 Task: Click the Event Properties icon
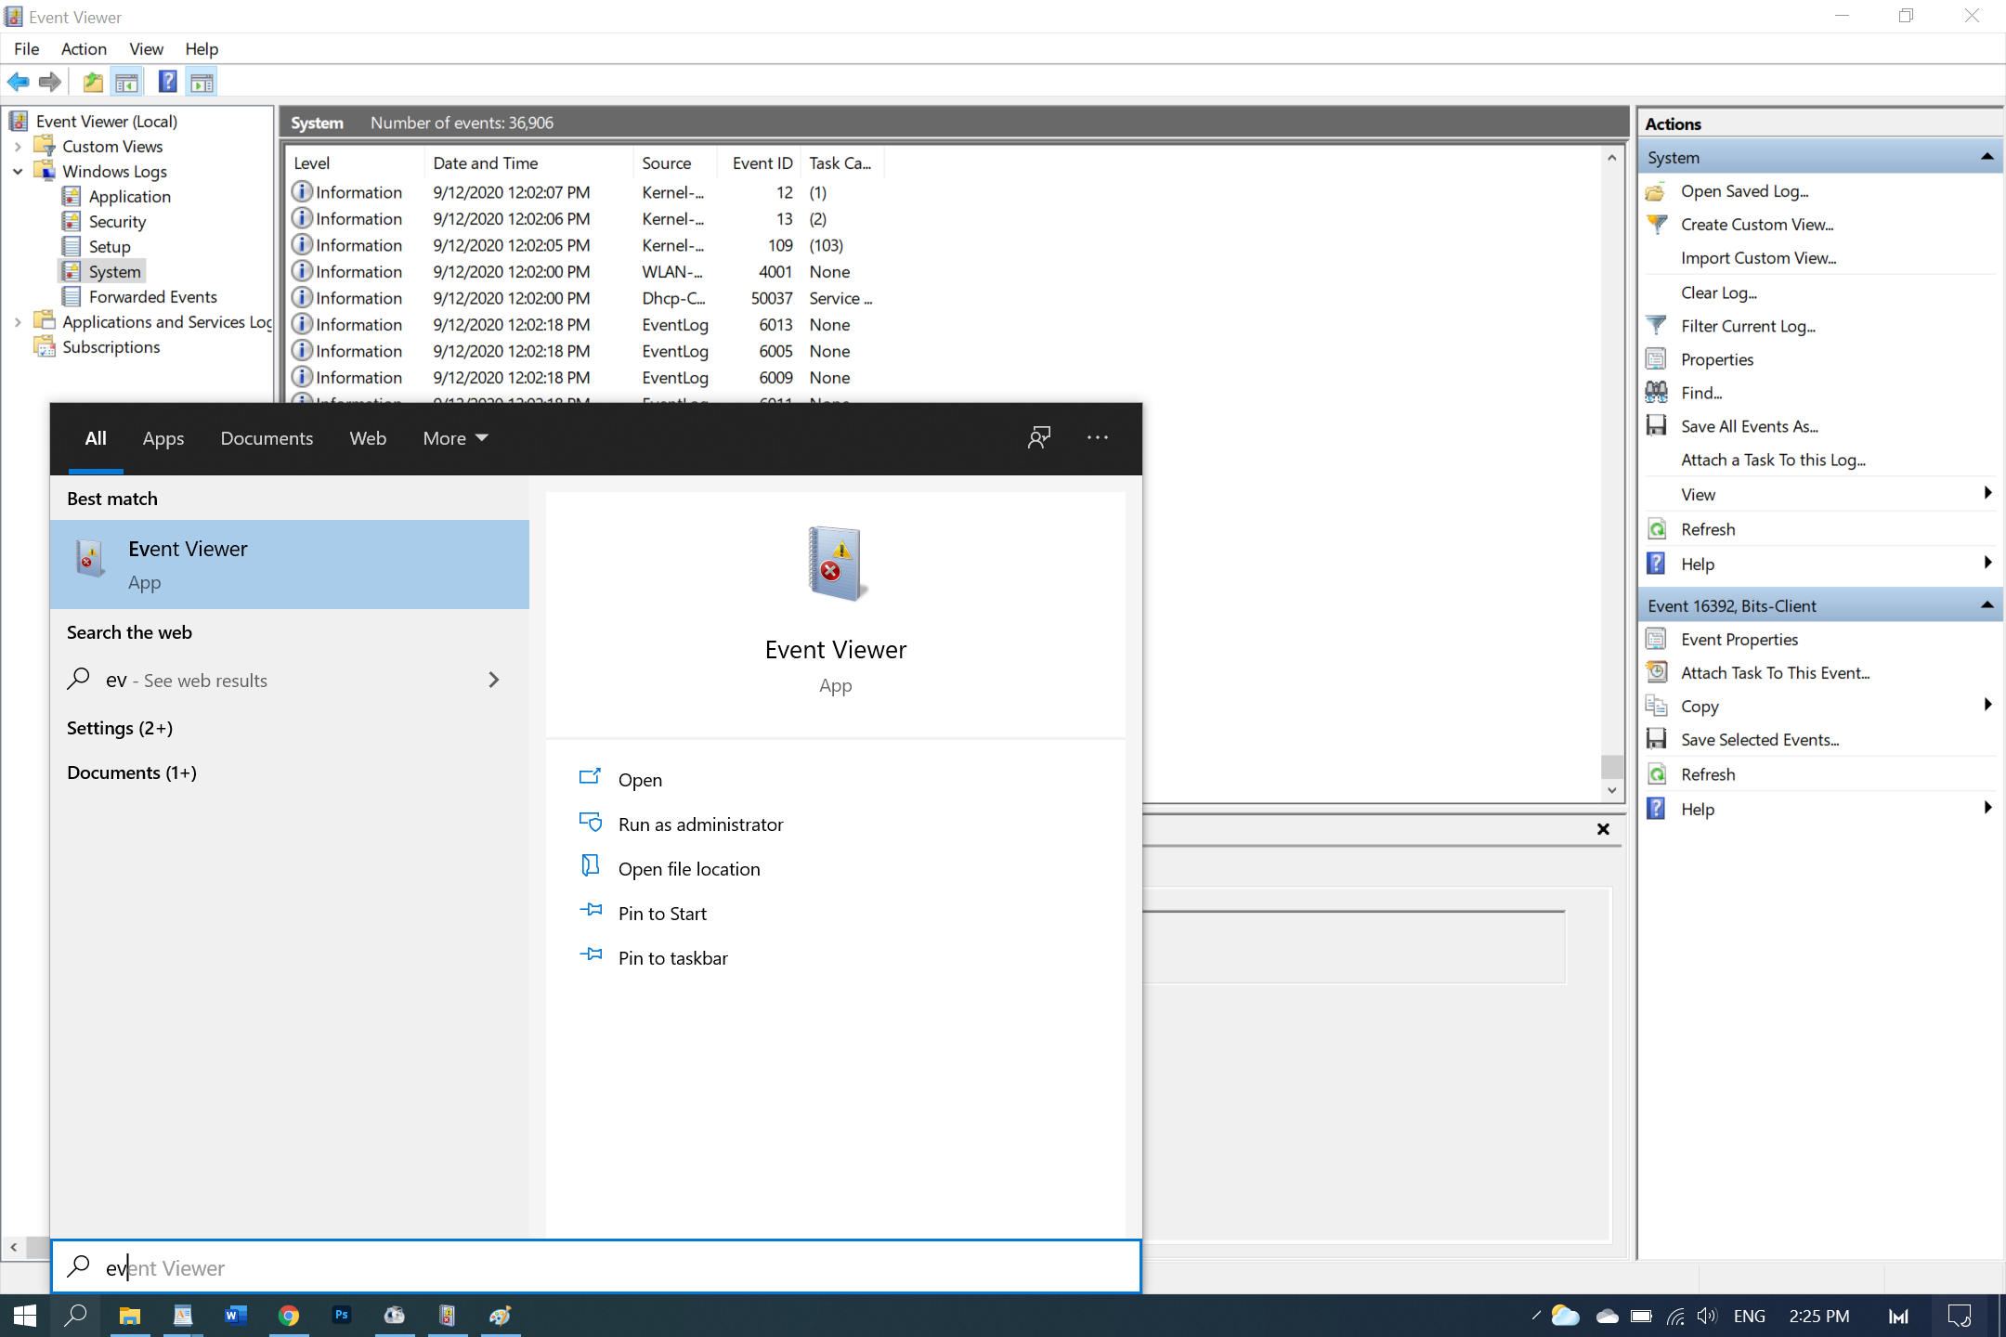(x=1656, y=640)
